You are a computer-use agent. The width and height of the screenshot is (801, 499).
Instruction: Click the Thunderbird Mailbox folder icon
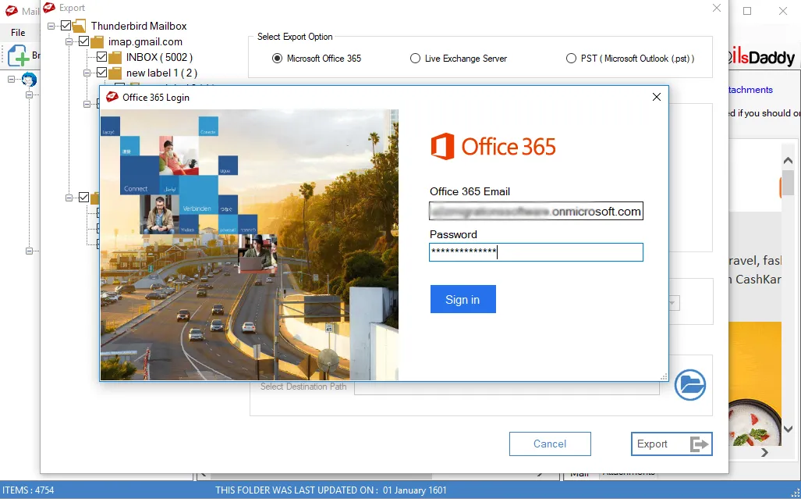[x=80, y=26]
